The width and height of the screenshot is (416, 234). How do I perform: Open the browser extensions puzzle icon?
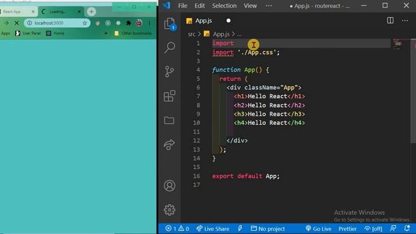tap(129, 23)
